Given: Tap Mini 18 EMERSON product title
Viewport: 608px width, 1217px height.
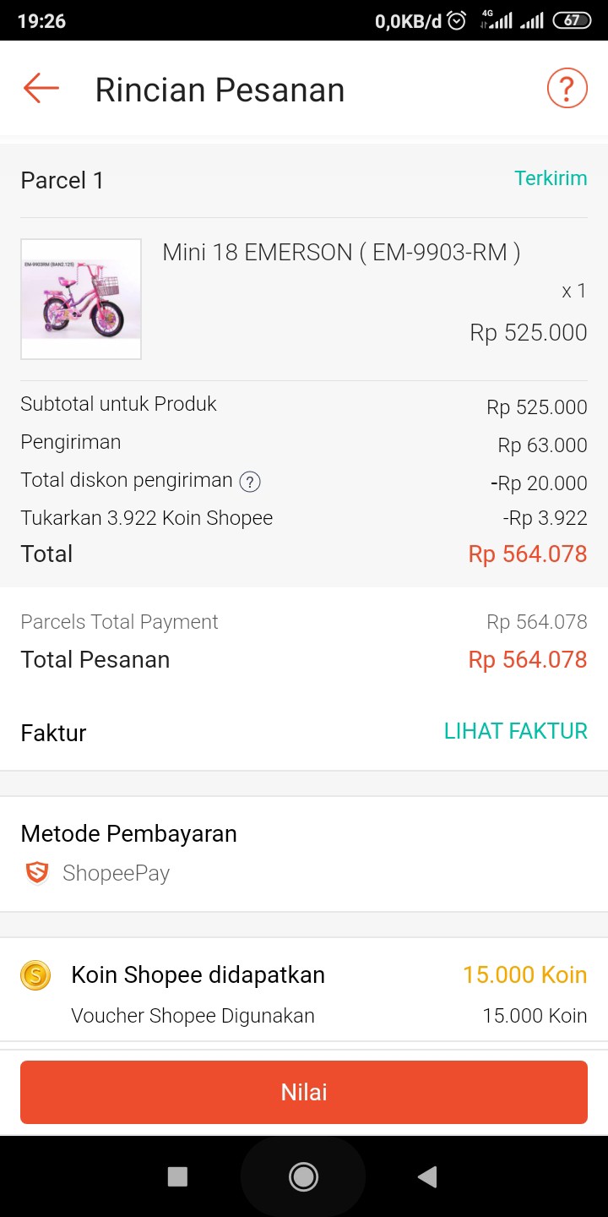Looking at the screenshot, I should 341,252.
